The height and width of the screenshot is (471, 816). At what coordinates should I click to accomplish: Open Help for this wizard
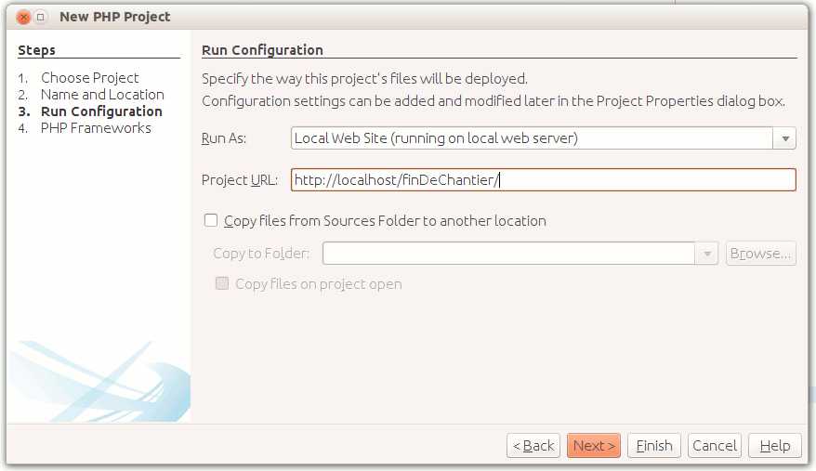tap(775, 446)
